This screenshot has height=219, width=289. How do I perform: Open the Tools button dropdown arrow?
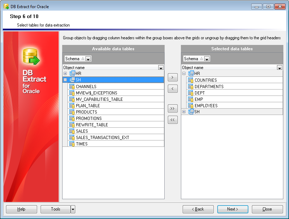(x=73, y=209)
